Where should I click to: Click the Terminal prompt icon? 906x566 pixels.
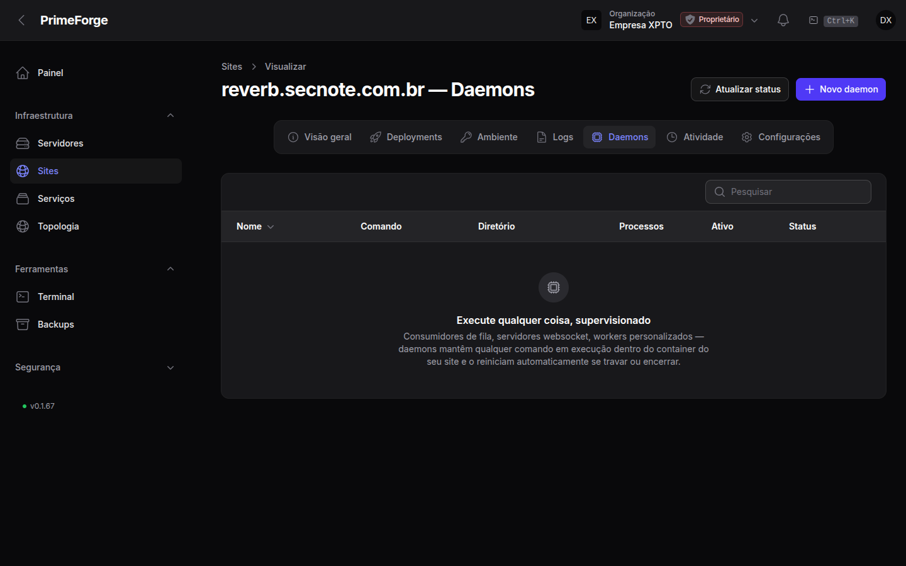point(23,297)
